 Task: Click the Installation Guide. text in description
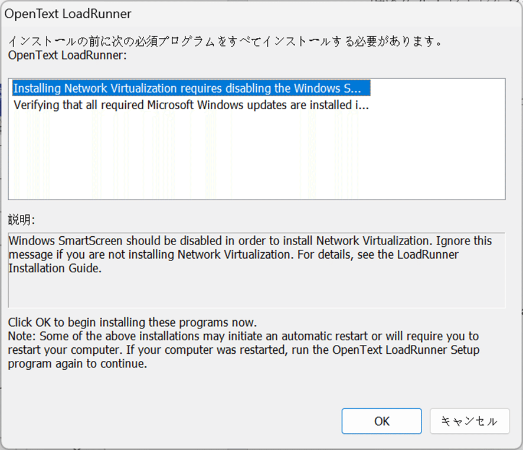coord(55,268)
